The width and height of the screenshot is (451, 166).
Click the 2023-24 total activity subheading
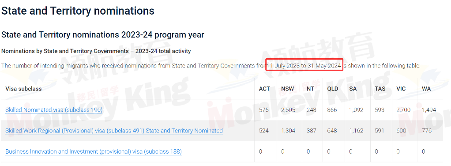click(x=96, y=51)
